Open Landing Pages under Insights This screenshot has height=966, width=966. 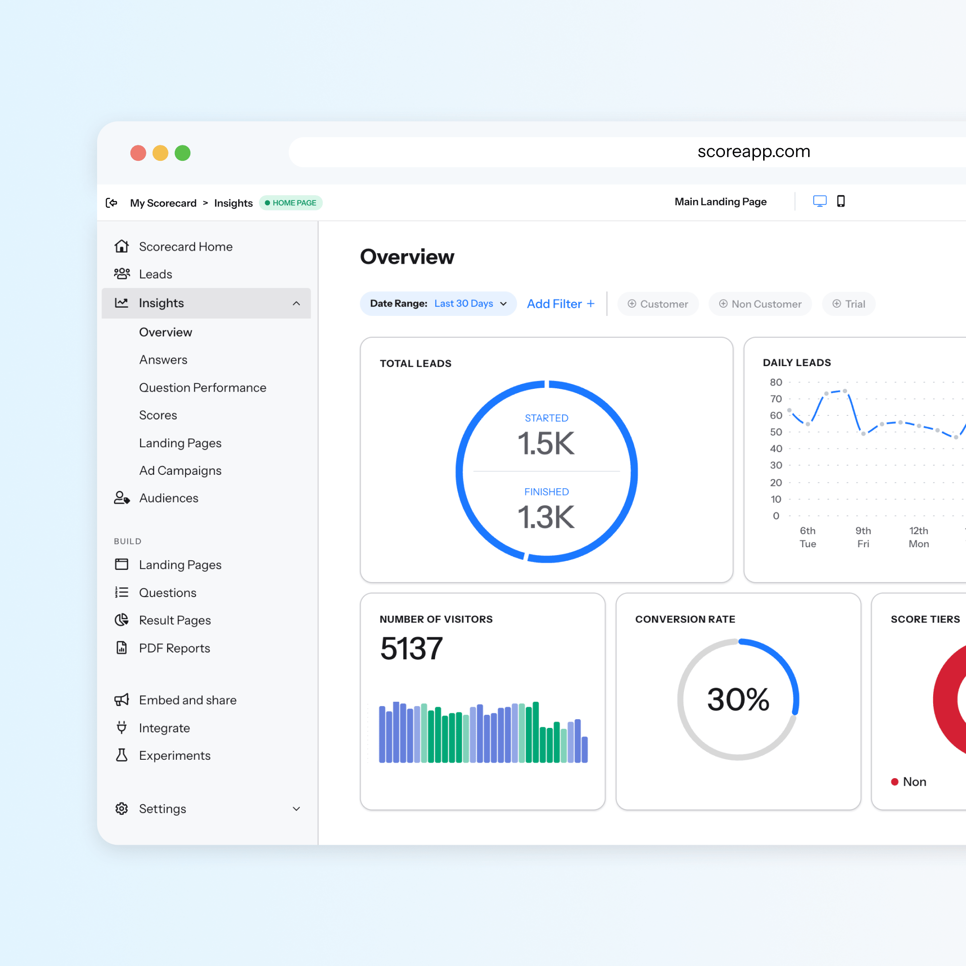tap(180, 443)
